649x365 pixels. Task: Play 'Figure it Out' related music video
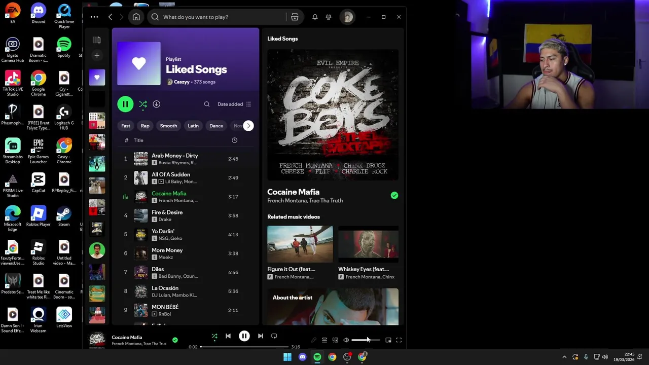click(300, 244)
